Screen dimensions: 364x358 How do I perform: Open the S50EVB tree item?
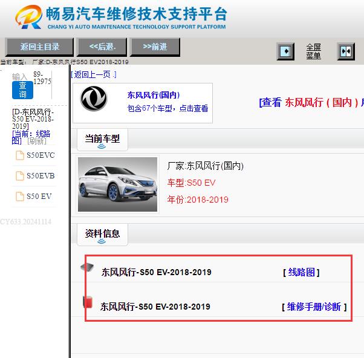(x=41, y=176)
